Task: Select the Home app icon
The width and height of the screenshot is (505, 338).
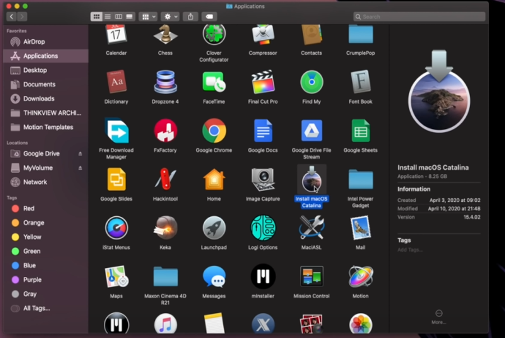Action: click(214, 179)
